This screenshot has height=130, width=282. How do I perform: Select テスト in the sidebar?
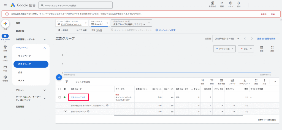21,81
